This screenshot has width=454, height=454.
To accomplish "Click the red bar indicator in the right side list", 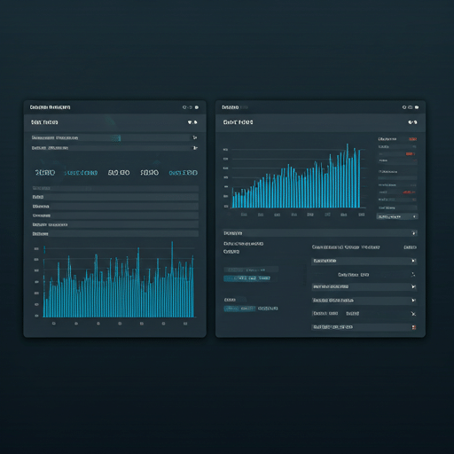I will 410,153.
